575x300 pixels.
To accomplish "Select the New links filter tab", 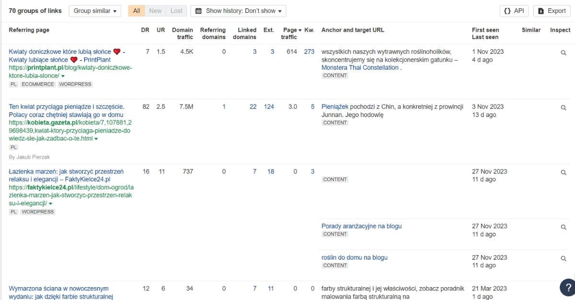I will (x=155, y=11).
